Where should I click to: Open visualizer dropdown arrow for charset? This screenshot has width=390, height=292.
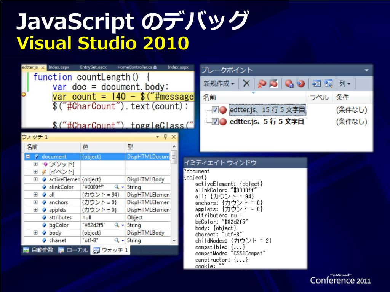pos(123,240)
